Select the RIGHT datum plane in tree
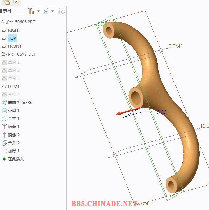Viewport: 209px width, 210px height. coord(14,30)
